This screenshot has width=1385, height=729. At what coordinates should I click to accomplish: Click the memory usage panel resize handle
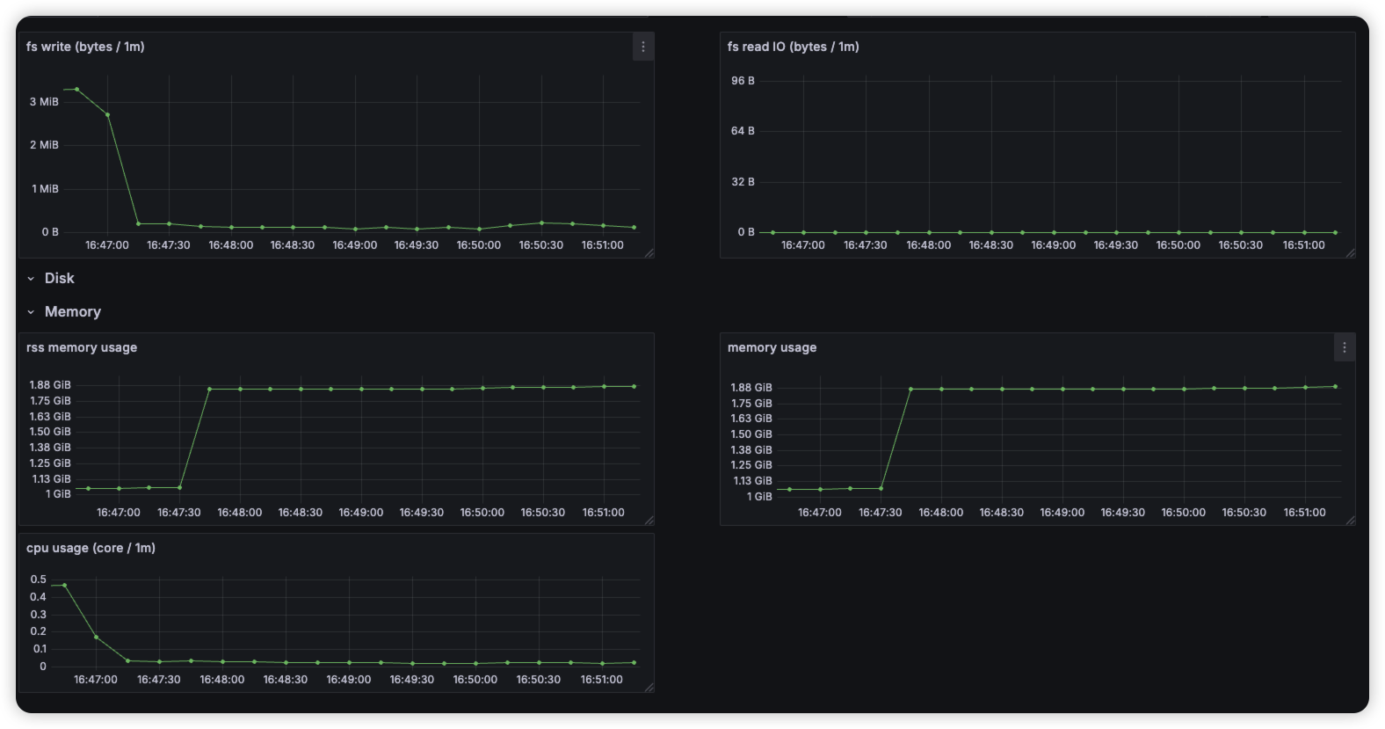[1350, 521]
